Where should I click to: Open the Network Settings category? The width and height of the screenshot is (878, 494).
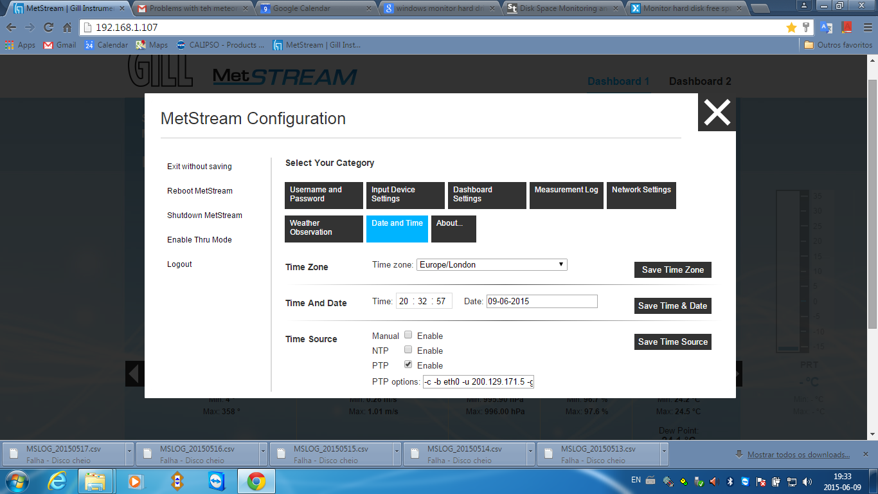pyautogui.click(x=641, y=195)
